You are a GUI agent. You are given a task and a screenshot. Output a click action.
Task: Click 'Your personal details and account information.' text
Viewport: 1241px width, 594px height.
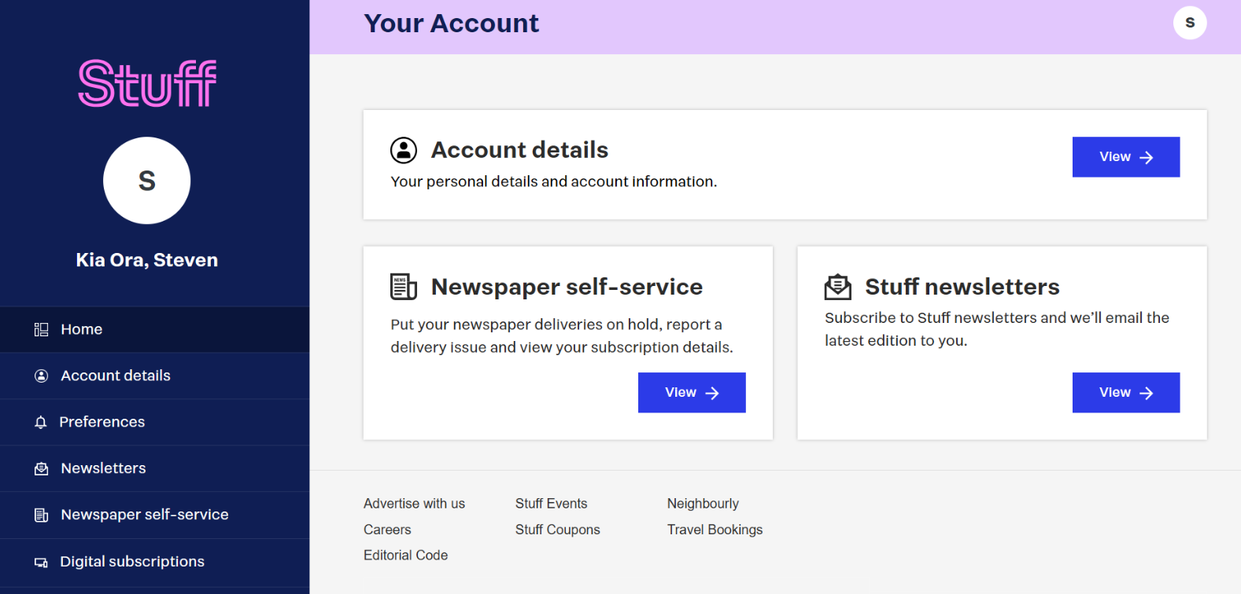[554, 181]
